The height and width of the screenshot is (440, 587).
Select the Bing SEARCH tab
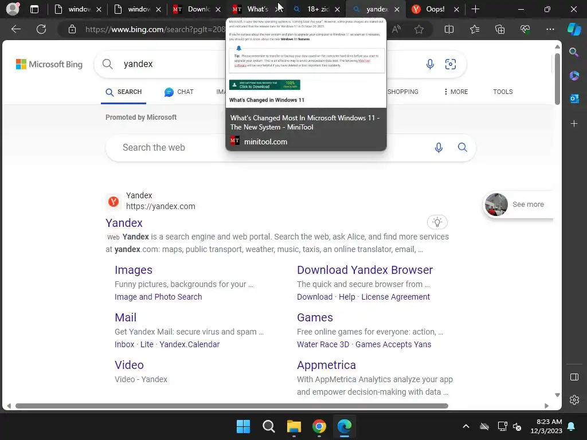pos(124,92)
